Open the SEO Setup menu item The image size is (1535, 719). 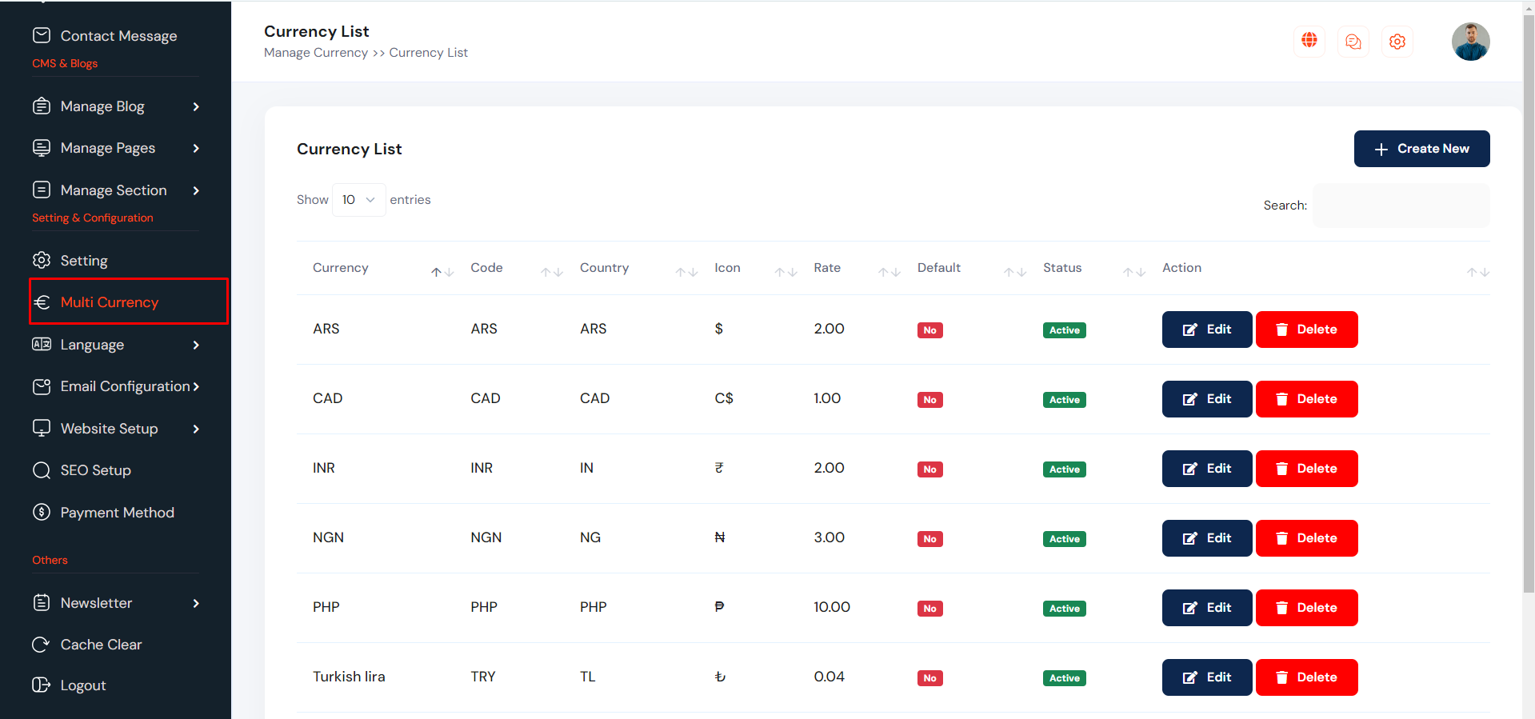[x=95, y=470]
